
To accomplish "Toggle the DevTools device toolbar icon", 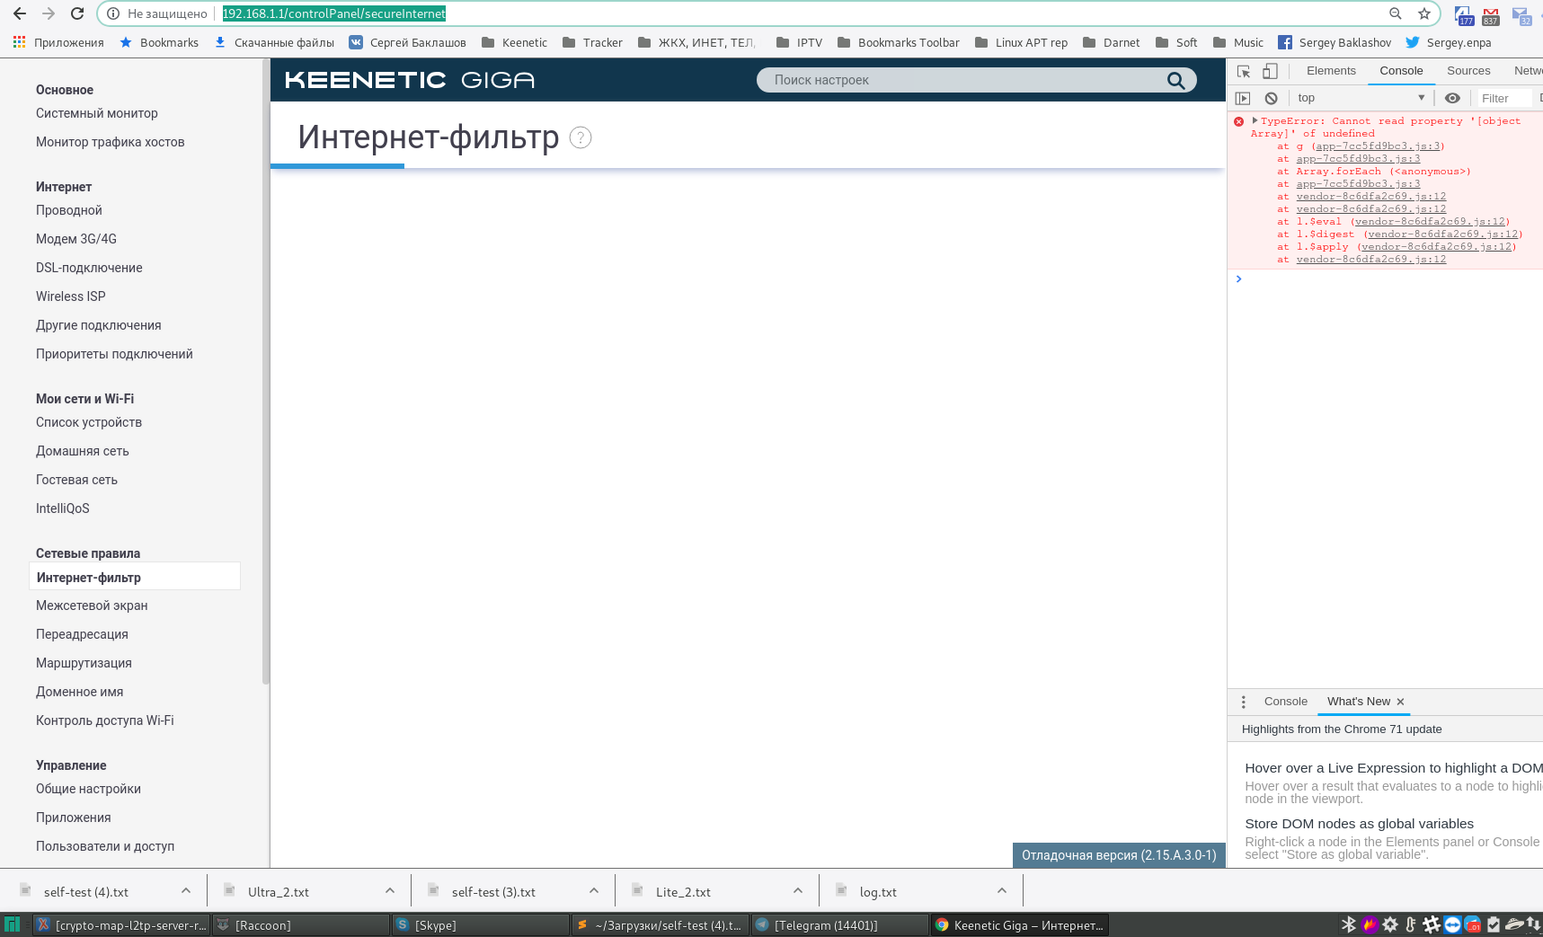I will tap(1270, 71).
